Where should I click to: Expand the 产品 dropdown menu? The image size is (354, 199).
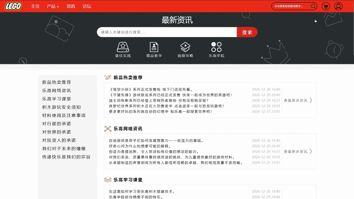[53, 6]
